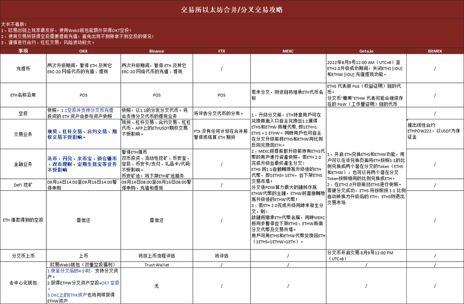Screen dimensions: 464x304
Task: Click the BitMEX column header
Action: (x=435, y=51)
